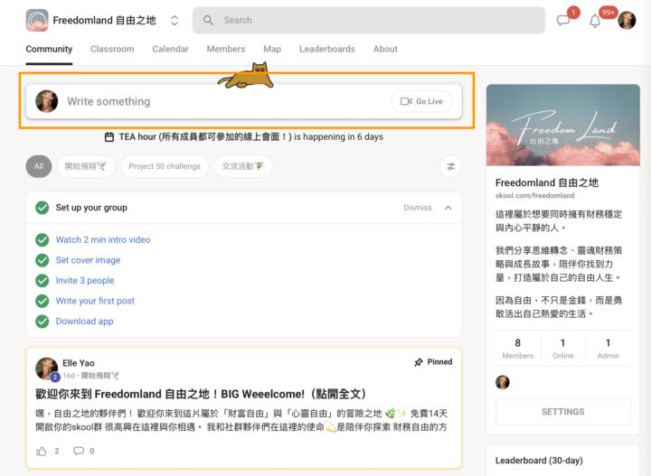This screenshot has height=476, width=651.
Task: Open comments on the pinned post
Action: coord(79,451)
